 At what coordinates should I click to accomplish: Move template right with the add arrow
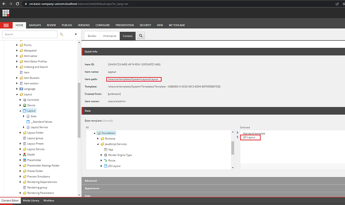[237, 133]
